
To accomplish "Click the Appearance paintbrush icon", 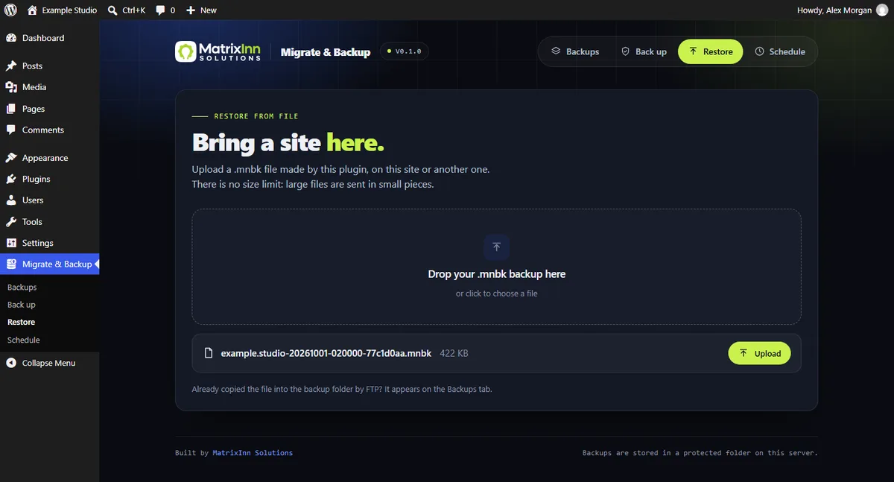I will pyautogui.click(x=11, y=158).
